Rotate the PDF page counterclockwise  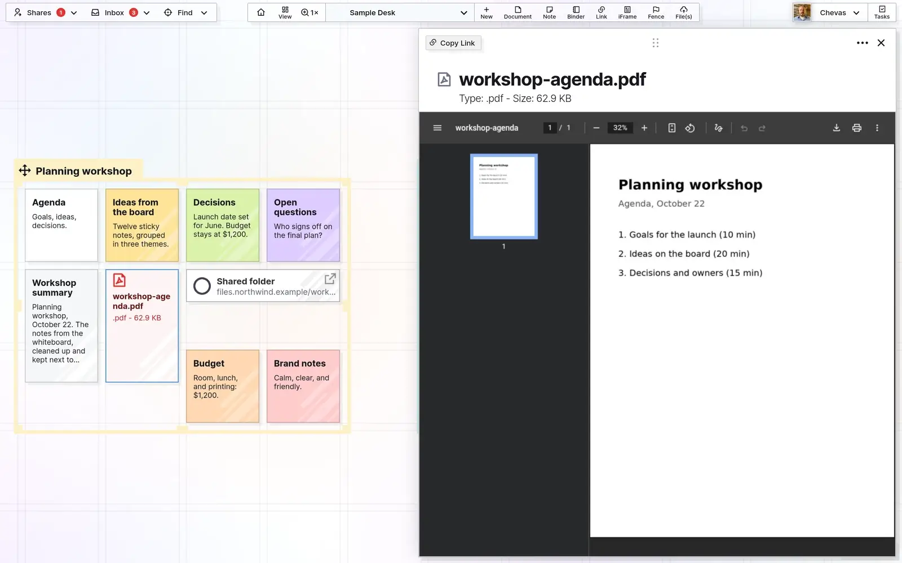click(x=690, y=128)
